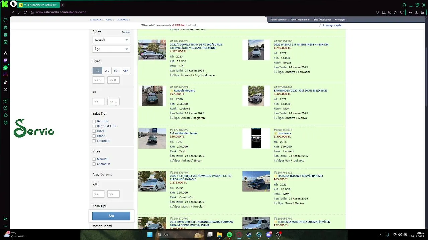Viewport: 428px width, 240px height.
Task: Open the İlçe district dropdown
Action: 111,49
